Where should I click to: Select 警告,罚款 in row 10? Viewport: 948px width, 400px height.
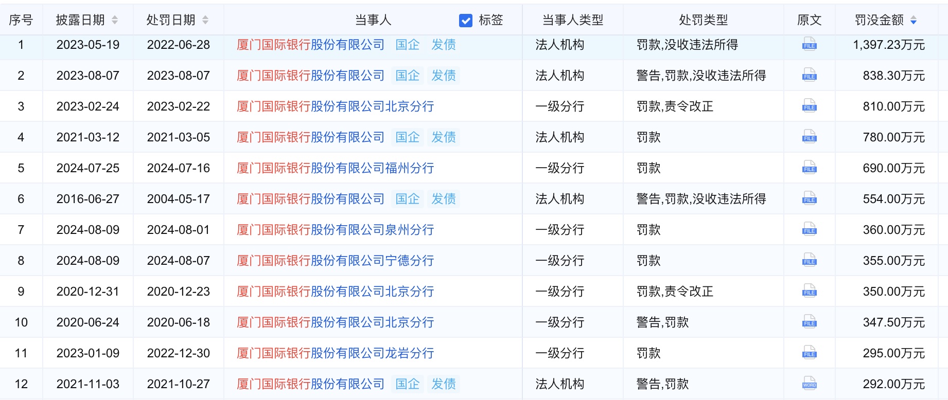pos(662,322)
